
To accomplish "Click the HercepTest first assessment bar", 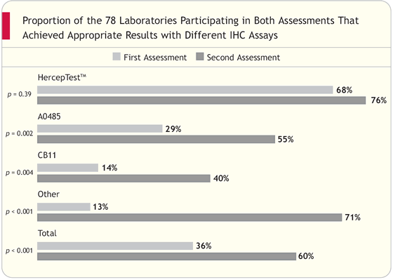I will pos(185,90).
